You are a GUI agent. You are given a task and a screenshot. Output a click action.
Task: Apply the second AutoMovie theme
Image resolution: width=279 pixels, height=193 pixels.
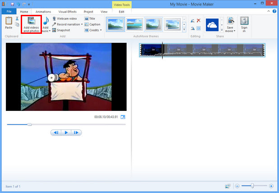(x=134, y=24)
